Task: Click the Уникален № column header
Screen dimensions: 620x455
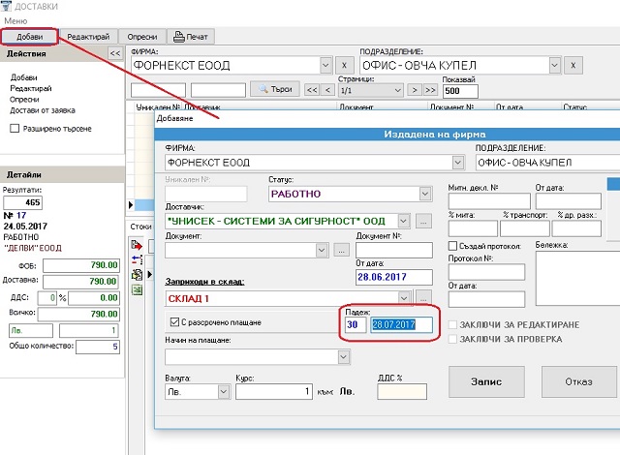Action: 158,106
